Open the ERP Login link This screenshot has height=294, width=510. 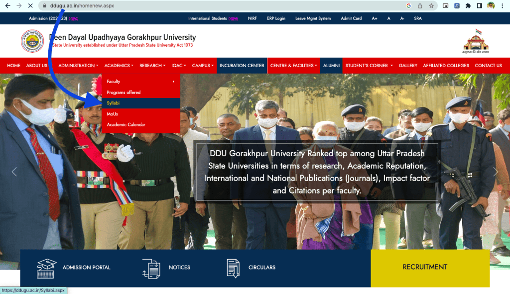click(x=276, y=18)
